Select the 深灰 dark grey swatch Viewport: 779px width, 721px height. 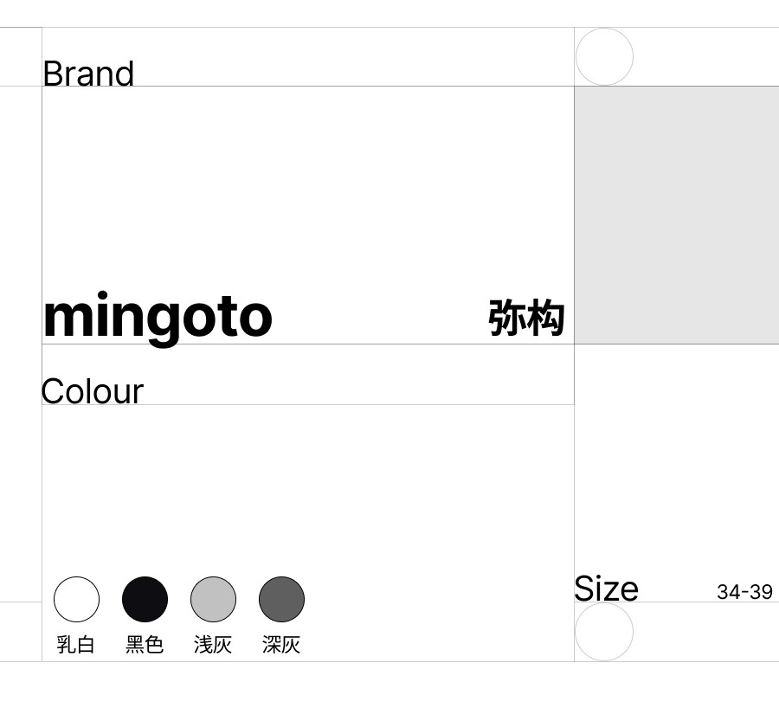click(x=281, y=599)
